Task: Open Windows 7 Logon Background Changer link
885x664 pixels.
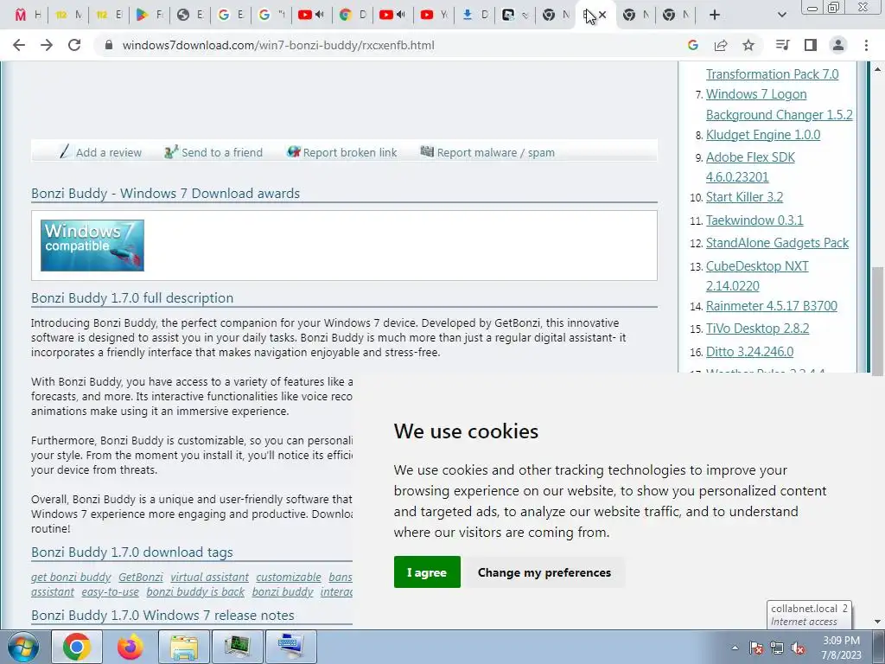Action: pyautogui.click(x=779, y=105)
